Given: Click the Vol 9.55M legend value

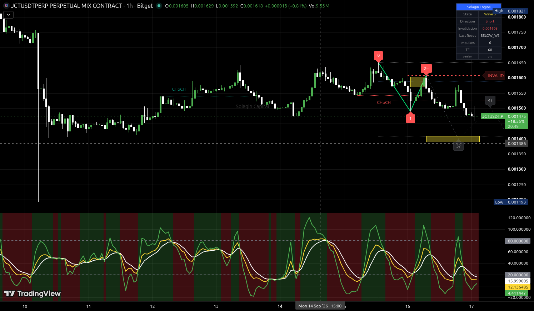Looking at the screenshot, I should [319, 6].
